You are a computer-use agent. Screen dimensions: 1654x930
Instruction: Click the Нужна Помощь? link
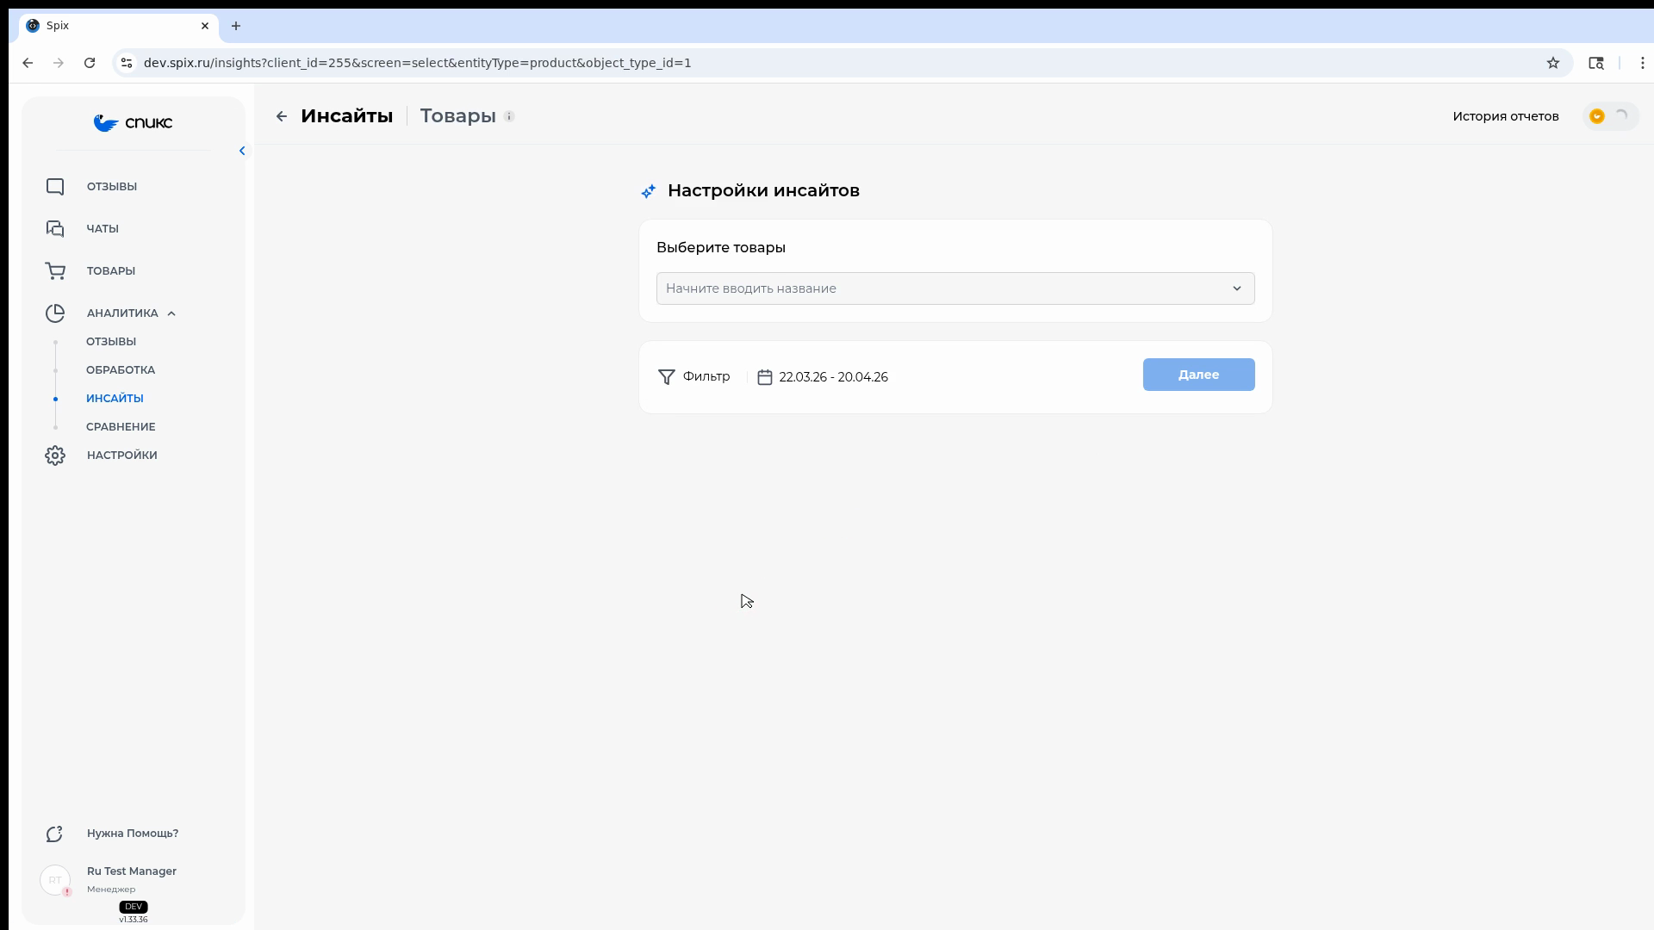click(x=133, y=834)
